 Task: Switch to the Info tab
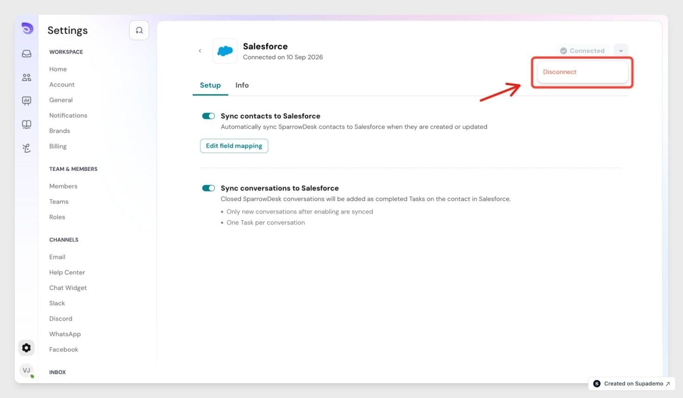click(242, 85)
